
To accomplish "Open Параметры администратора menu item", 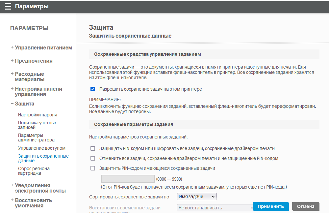I will tap(36, 137).
